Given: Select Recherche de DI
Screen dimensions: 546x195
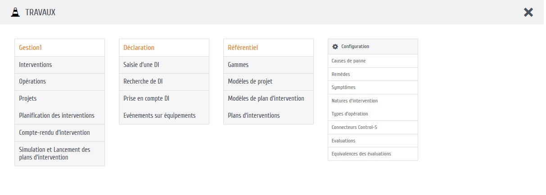Looking at the screenshot, I should tap(143, 82).
